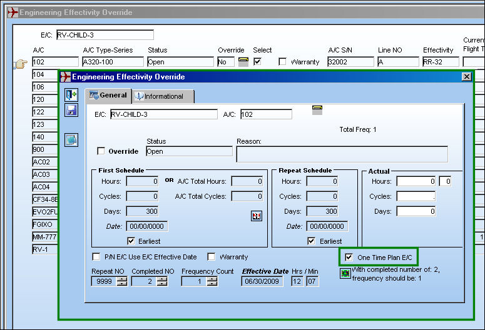Uncheck Earliest in First Schedule
Image resolution: width=485 pixels, height=330 pixels.
tap(131, 241)
